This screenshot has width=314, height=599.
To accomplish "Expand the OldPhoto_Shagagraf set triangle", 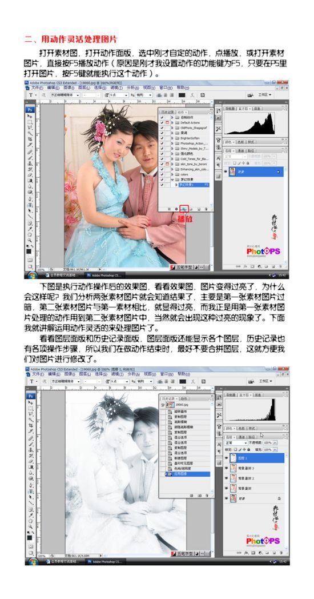I will click(172, 127).
